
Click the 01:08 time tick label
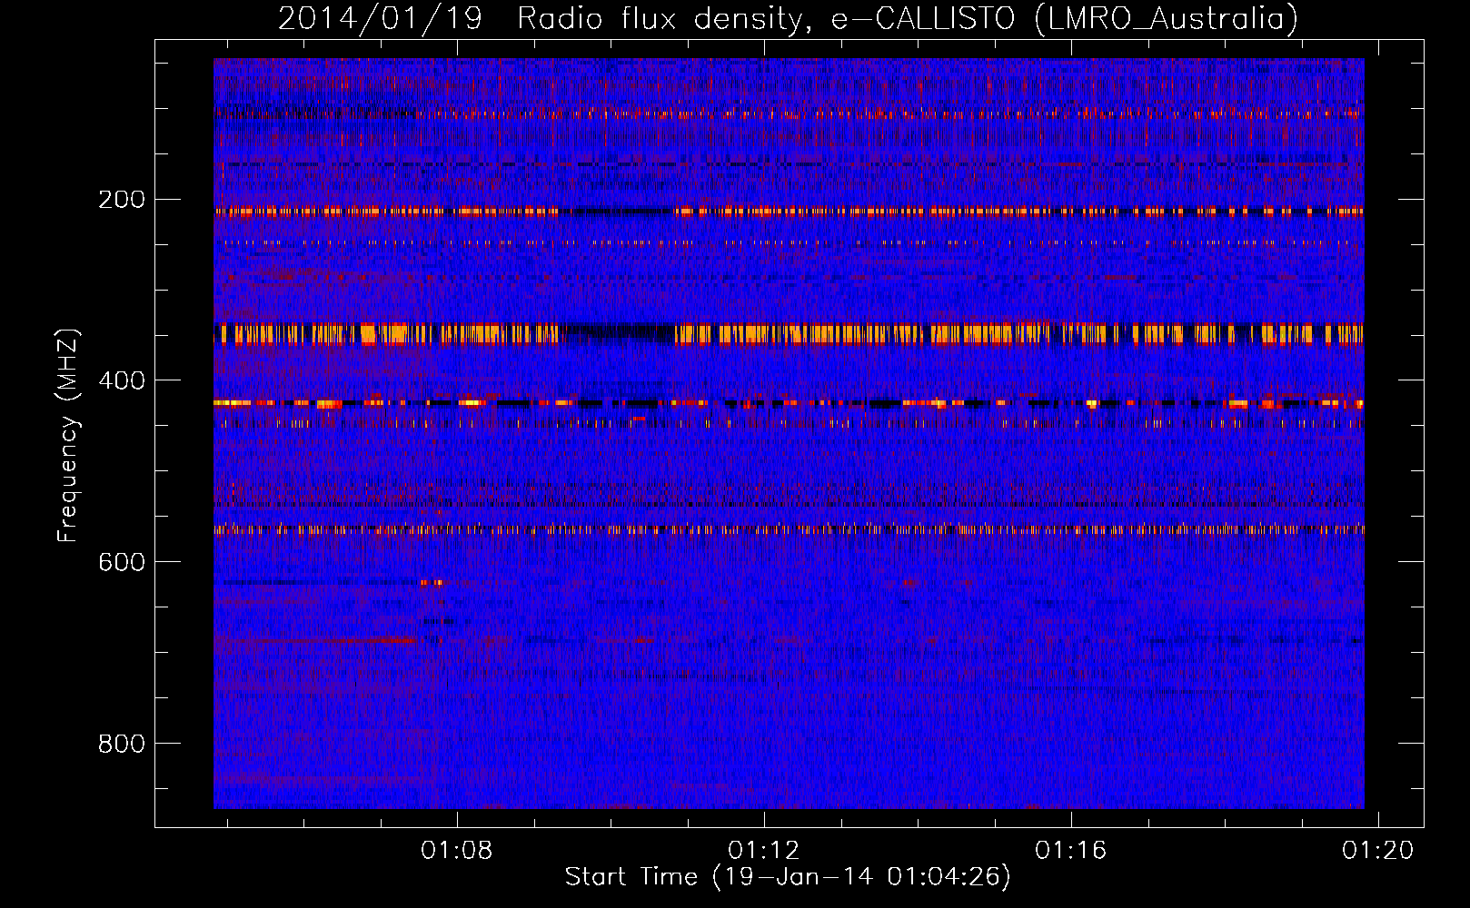coord(457,851)
